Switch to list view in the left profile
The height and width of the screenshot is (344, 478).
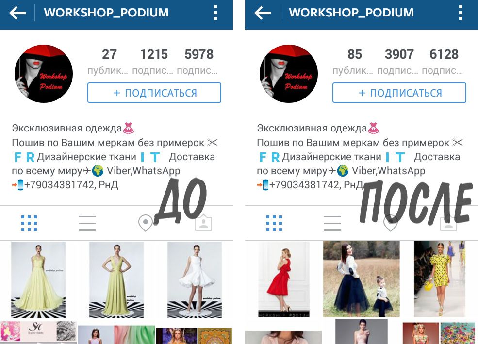pos(87,223)
